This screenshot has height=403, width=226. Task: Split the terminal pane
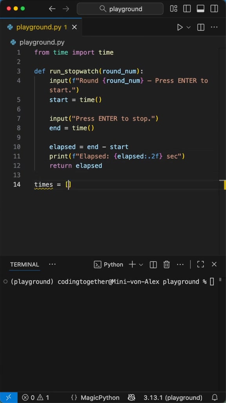pyautogui.click(x=153, y=264)
